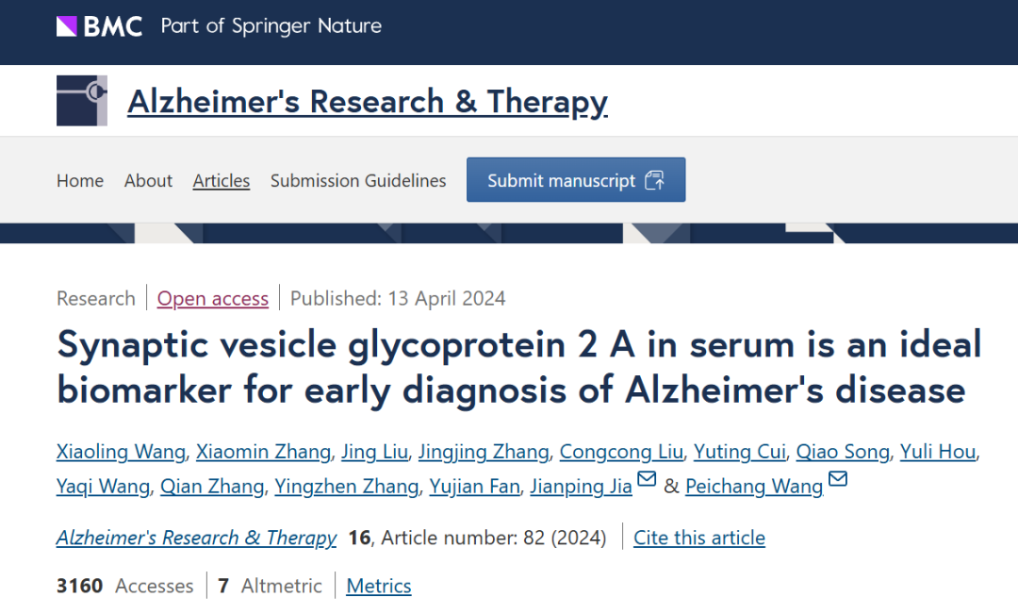Viewport: 1018px width, 613px height.
Task: Open the Home menu item
Action: tap(80, 180)
